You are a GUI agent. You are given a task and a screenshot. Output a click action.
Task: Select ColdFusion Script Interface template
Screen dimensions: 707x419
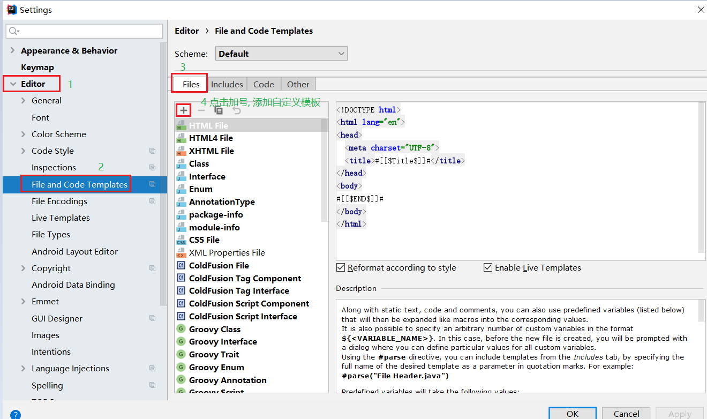[x=243, y=317]
